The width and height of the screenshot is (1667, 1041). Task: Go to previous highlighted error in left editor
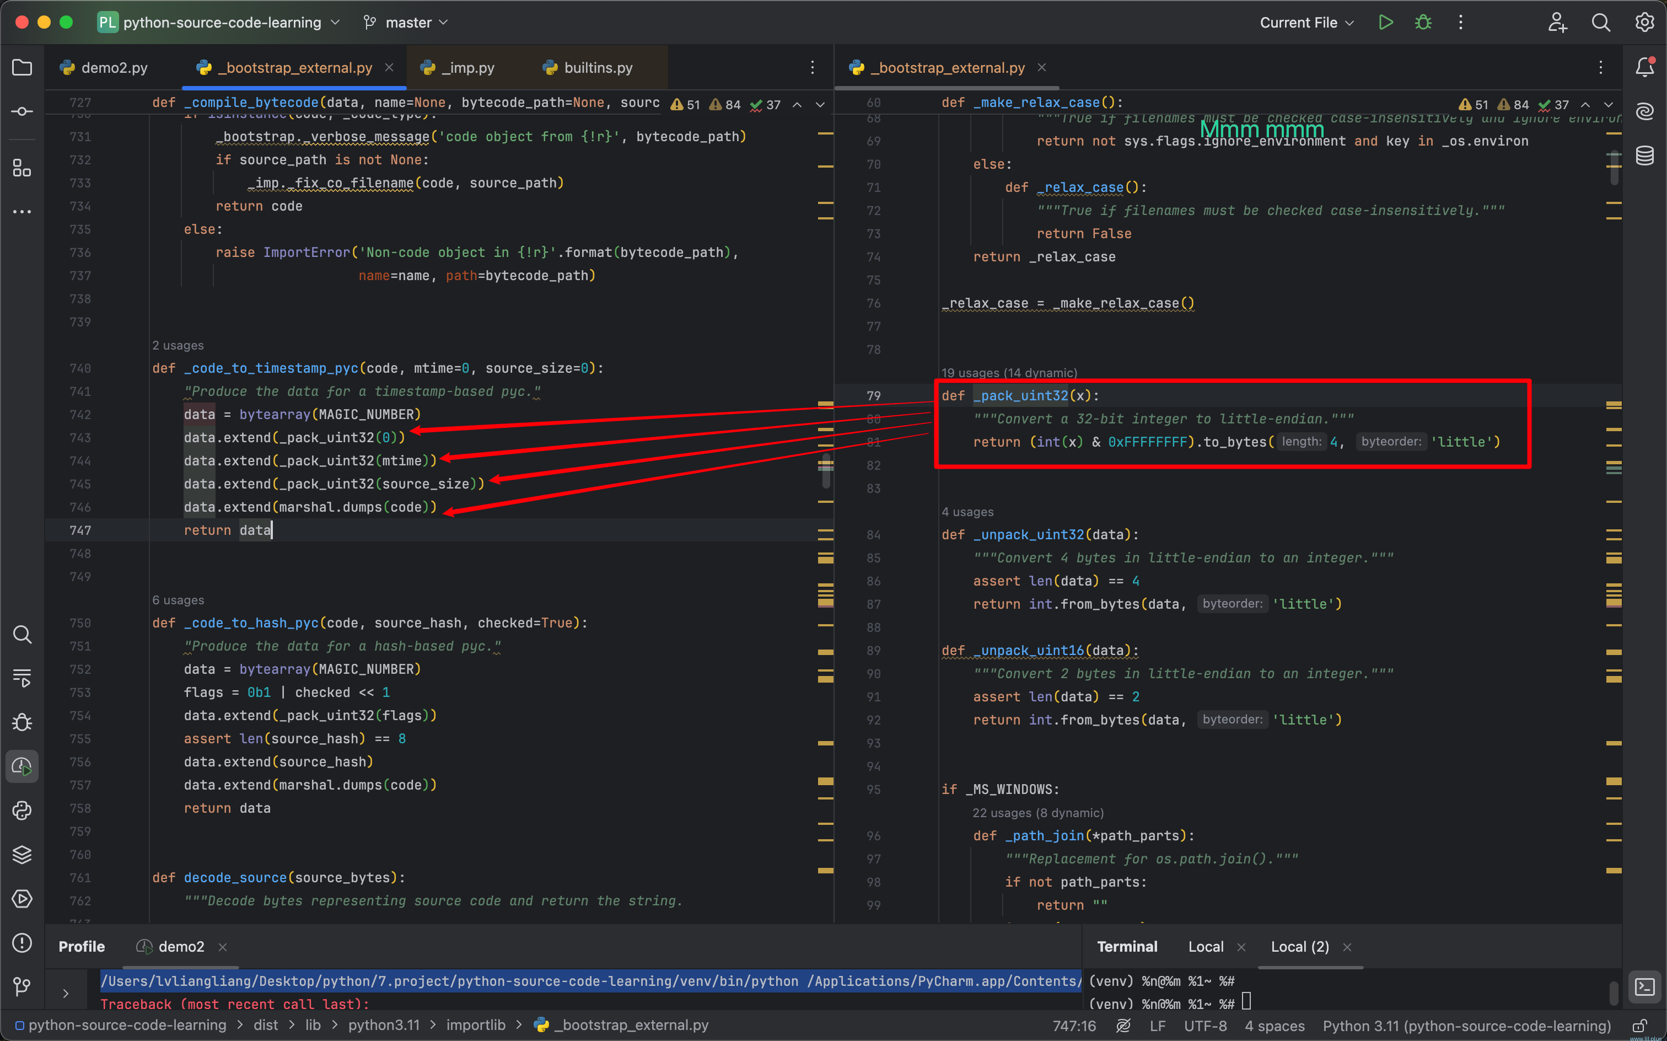[797, 105]
